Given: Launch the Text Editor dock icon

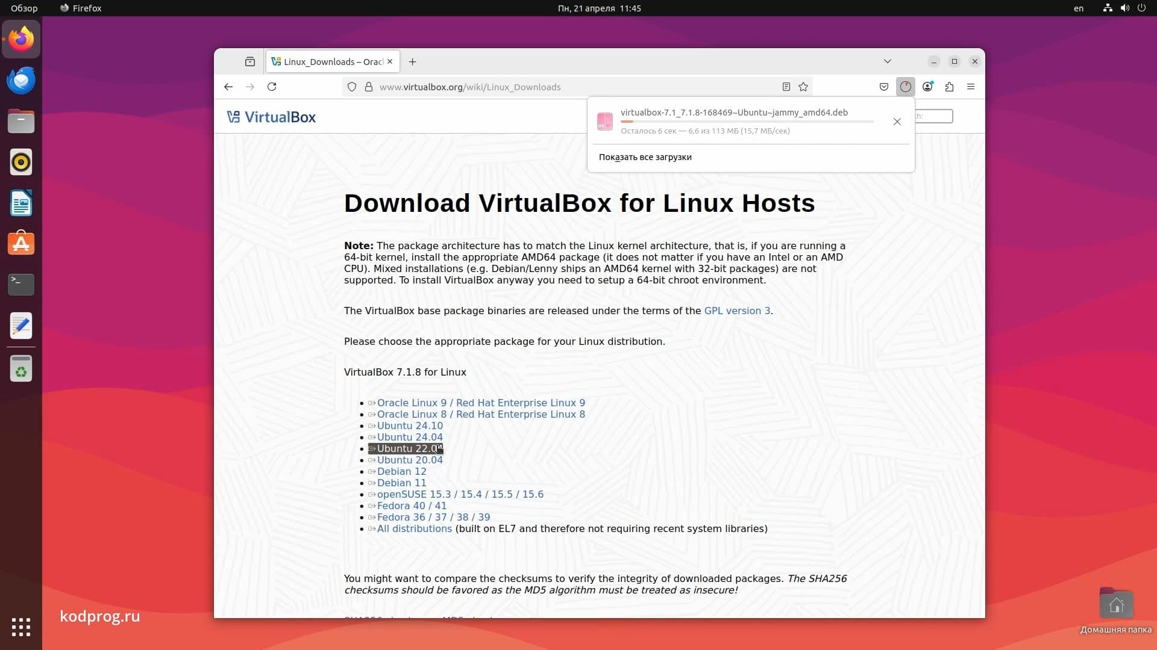Looking at the screenshot, I should pyautogui.click(x=21, y=326).
